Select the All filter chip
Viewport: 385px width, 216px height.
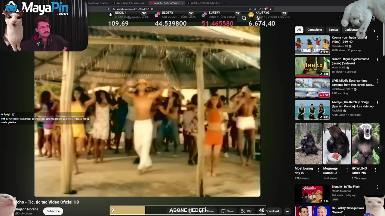(299, 30)
